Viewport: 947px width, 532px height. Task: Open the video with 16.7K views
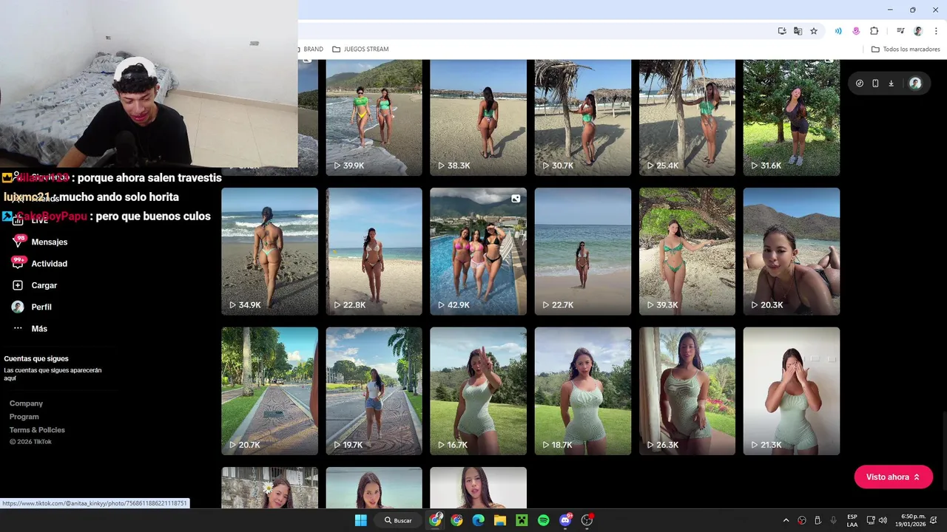pos(478,391)
